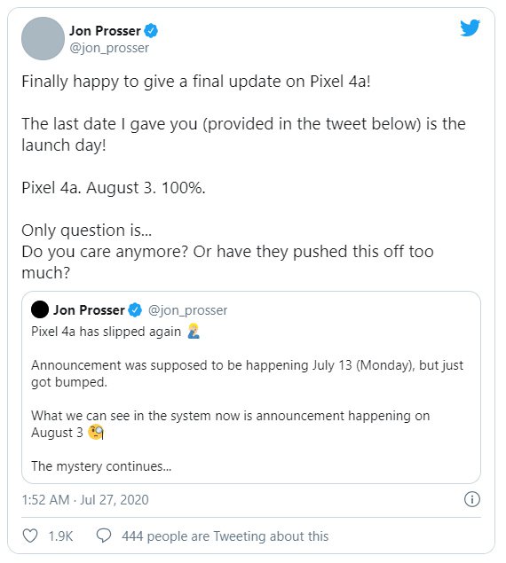Click verified badge in the quoted tweet
The width and height of the screenshot is (506, 563).
pyautogui.click(x=135, y=309)
